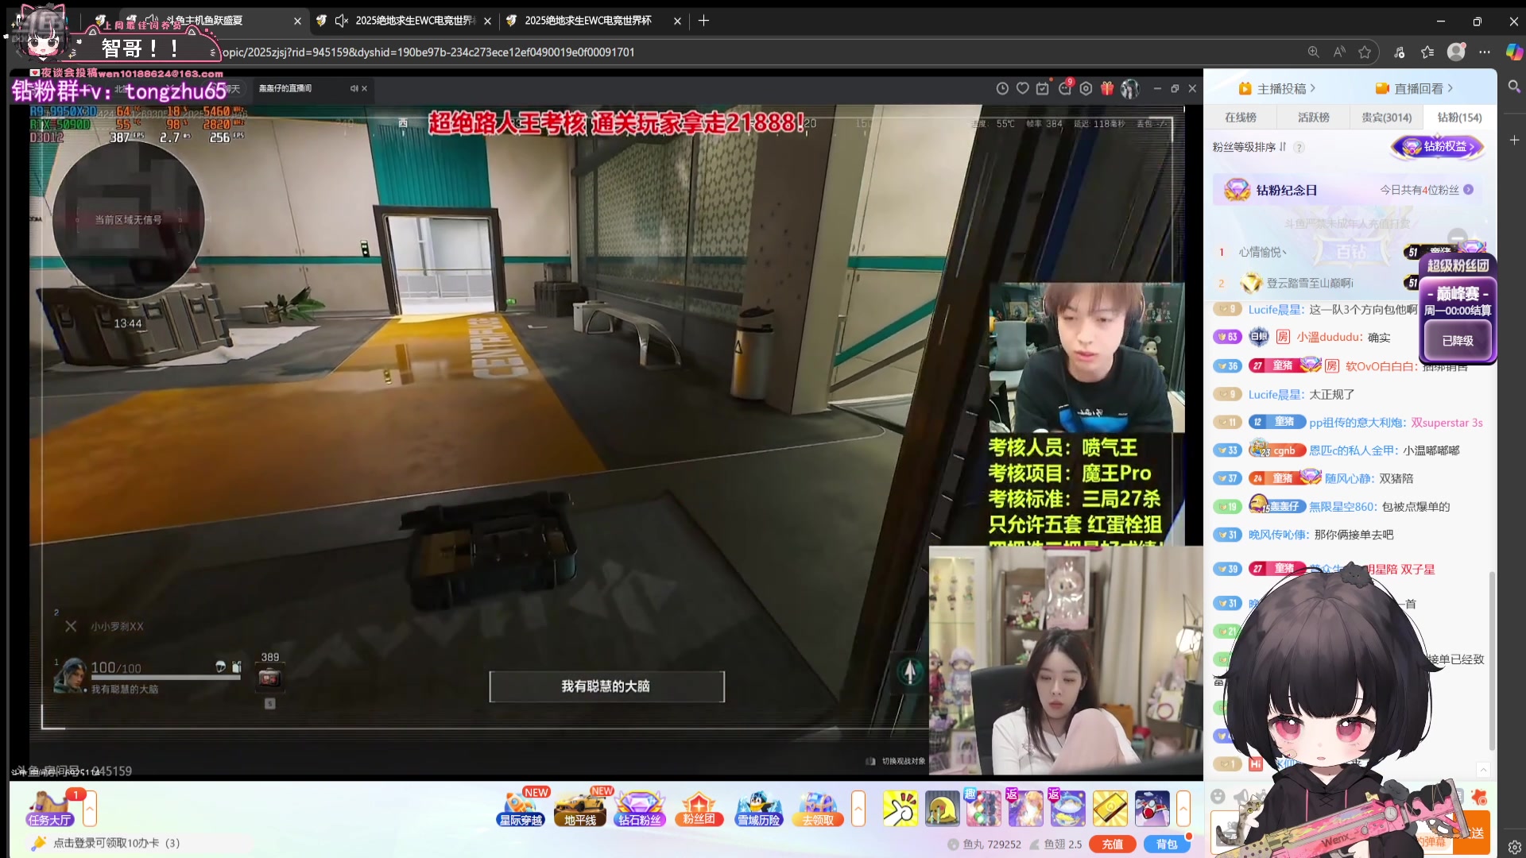Open browser collections icon beside the profile avatar

pos(1427,52)
